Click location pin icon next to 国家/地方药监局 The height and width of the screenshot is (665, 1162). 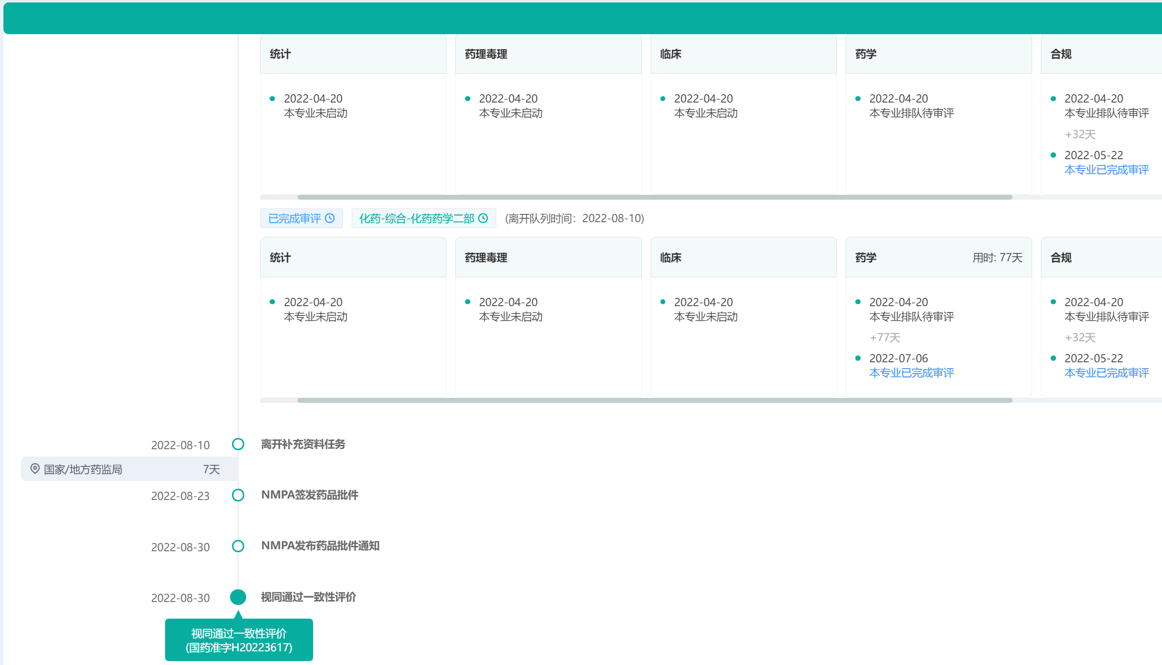35,469
